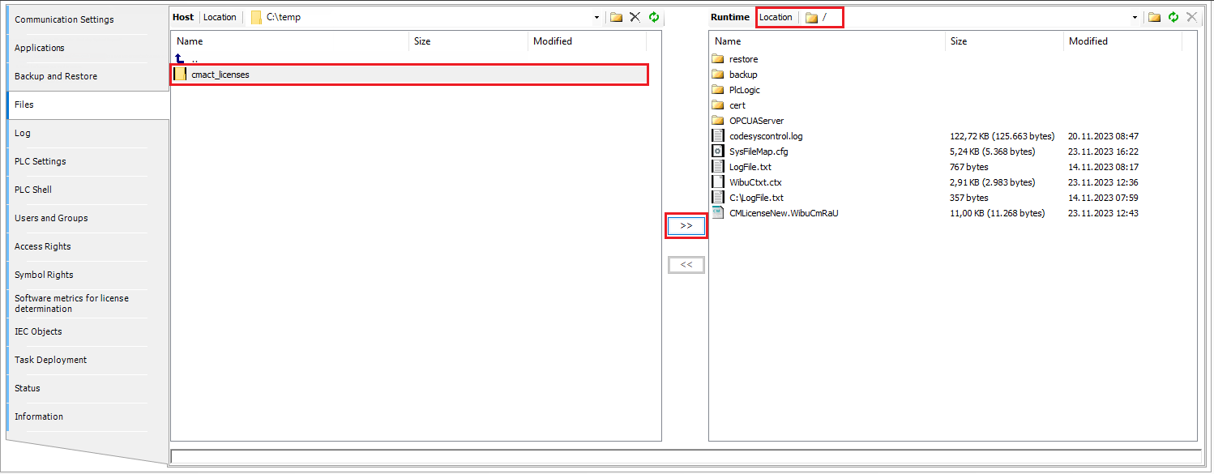Click the << transfer button
1214x474 pixels.
coord(686,264)
